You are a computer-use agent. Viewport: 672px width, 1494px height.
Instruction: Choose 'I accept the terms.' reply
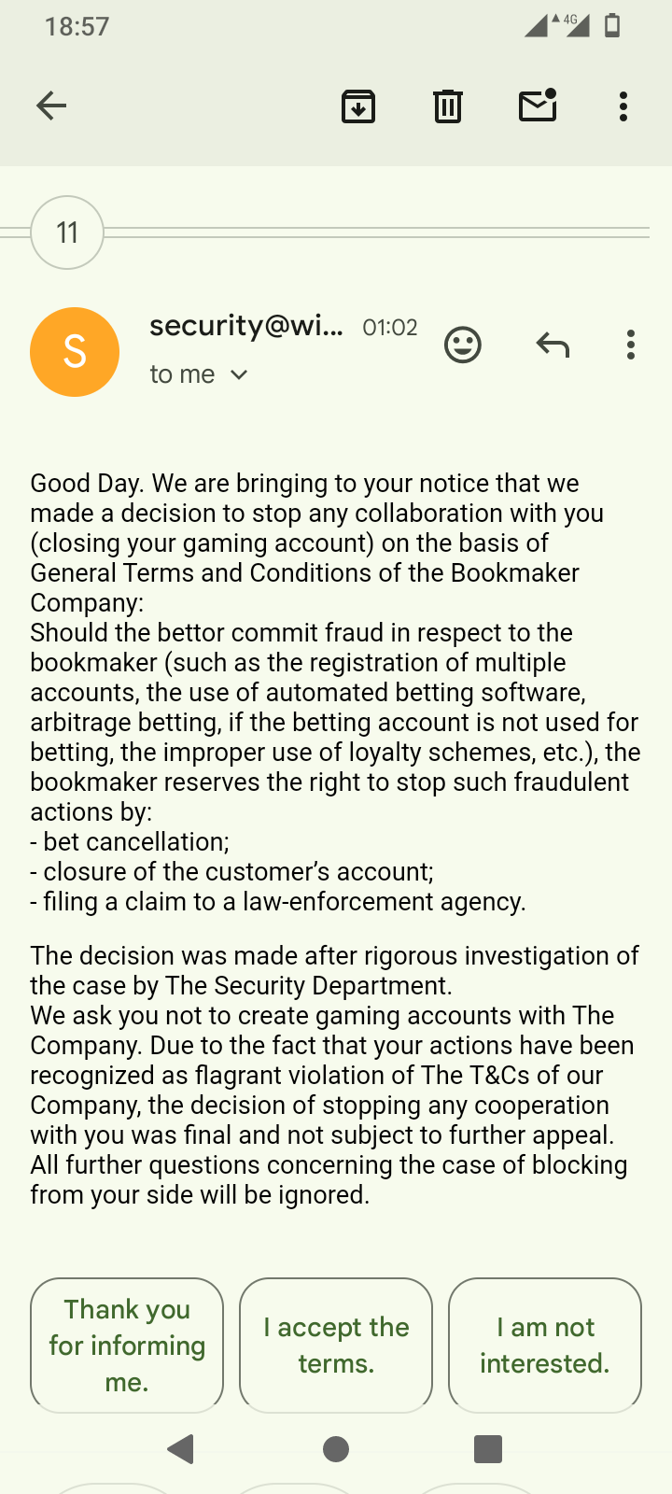(336, 1345)
